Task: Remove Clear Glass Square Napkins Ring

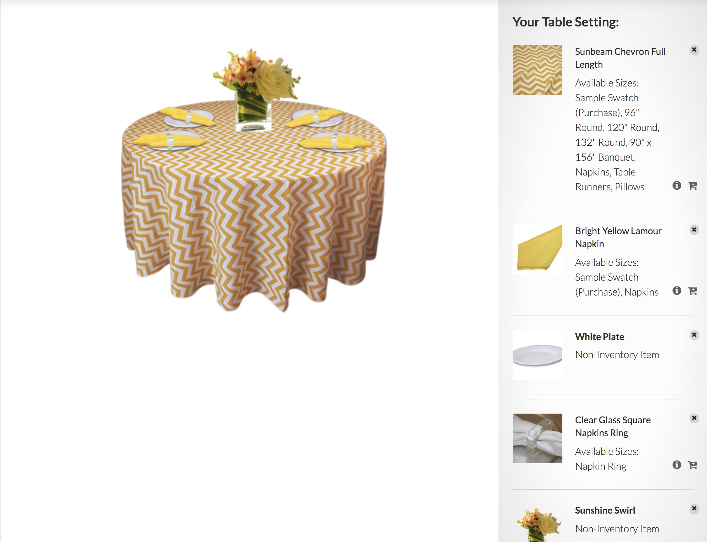Action: (694, 418)
